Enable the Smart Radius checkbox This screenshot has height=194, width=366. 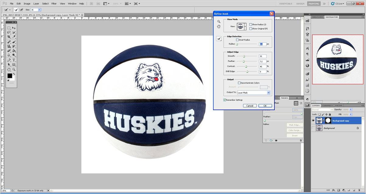point(238,40)
